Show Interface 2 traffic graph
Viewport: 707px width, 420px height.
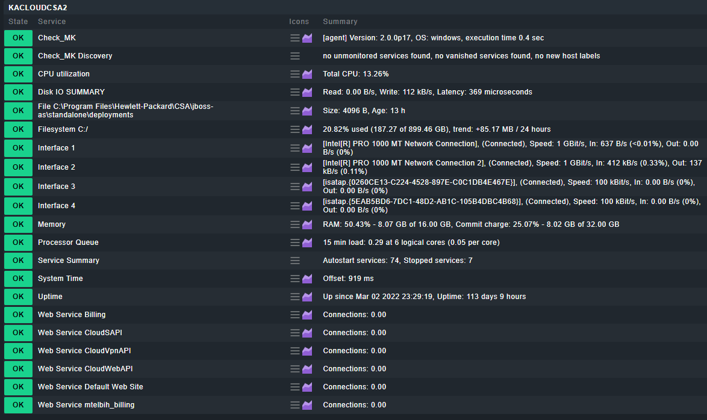(x=307, y=168)
